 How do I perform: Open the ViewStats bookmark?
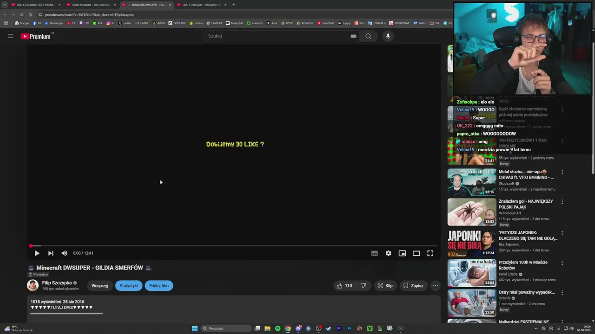point(325,23)
